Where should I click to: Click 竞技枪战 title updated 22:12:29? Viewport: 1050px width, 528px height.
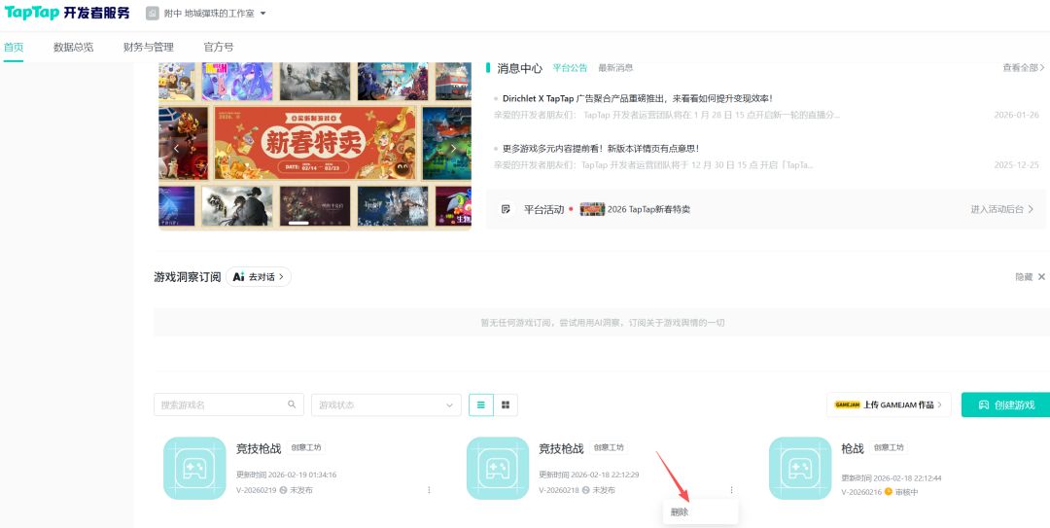pos(561,448)
